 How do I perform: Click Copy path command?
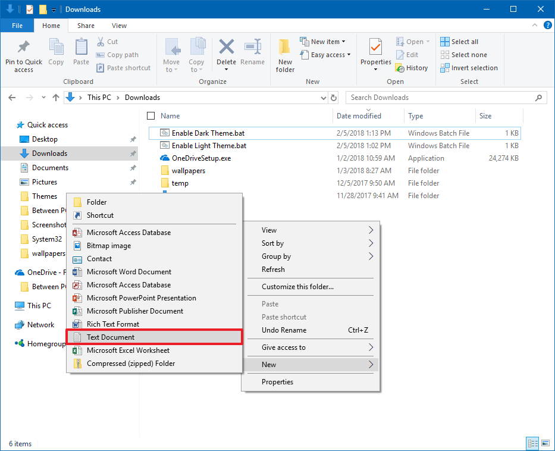(117, 55)
